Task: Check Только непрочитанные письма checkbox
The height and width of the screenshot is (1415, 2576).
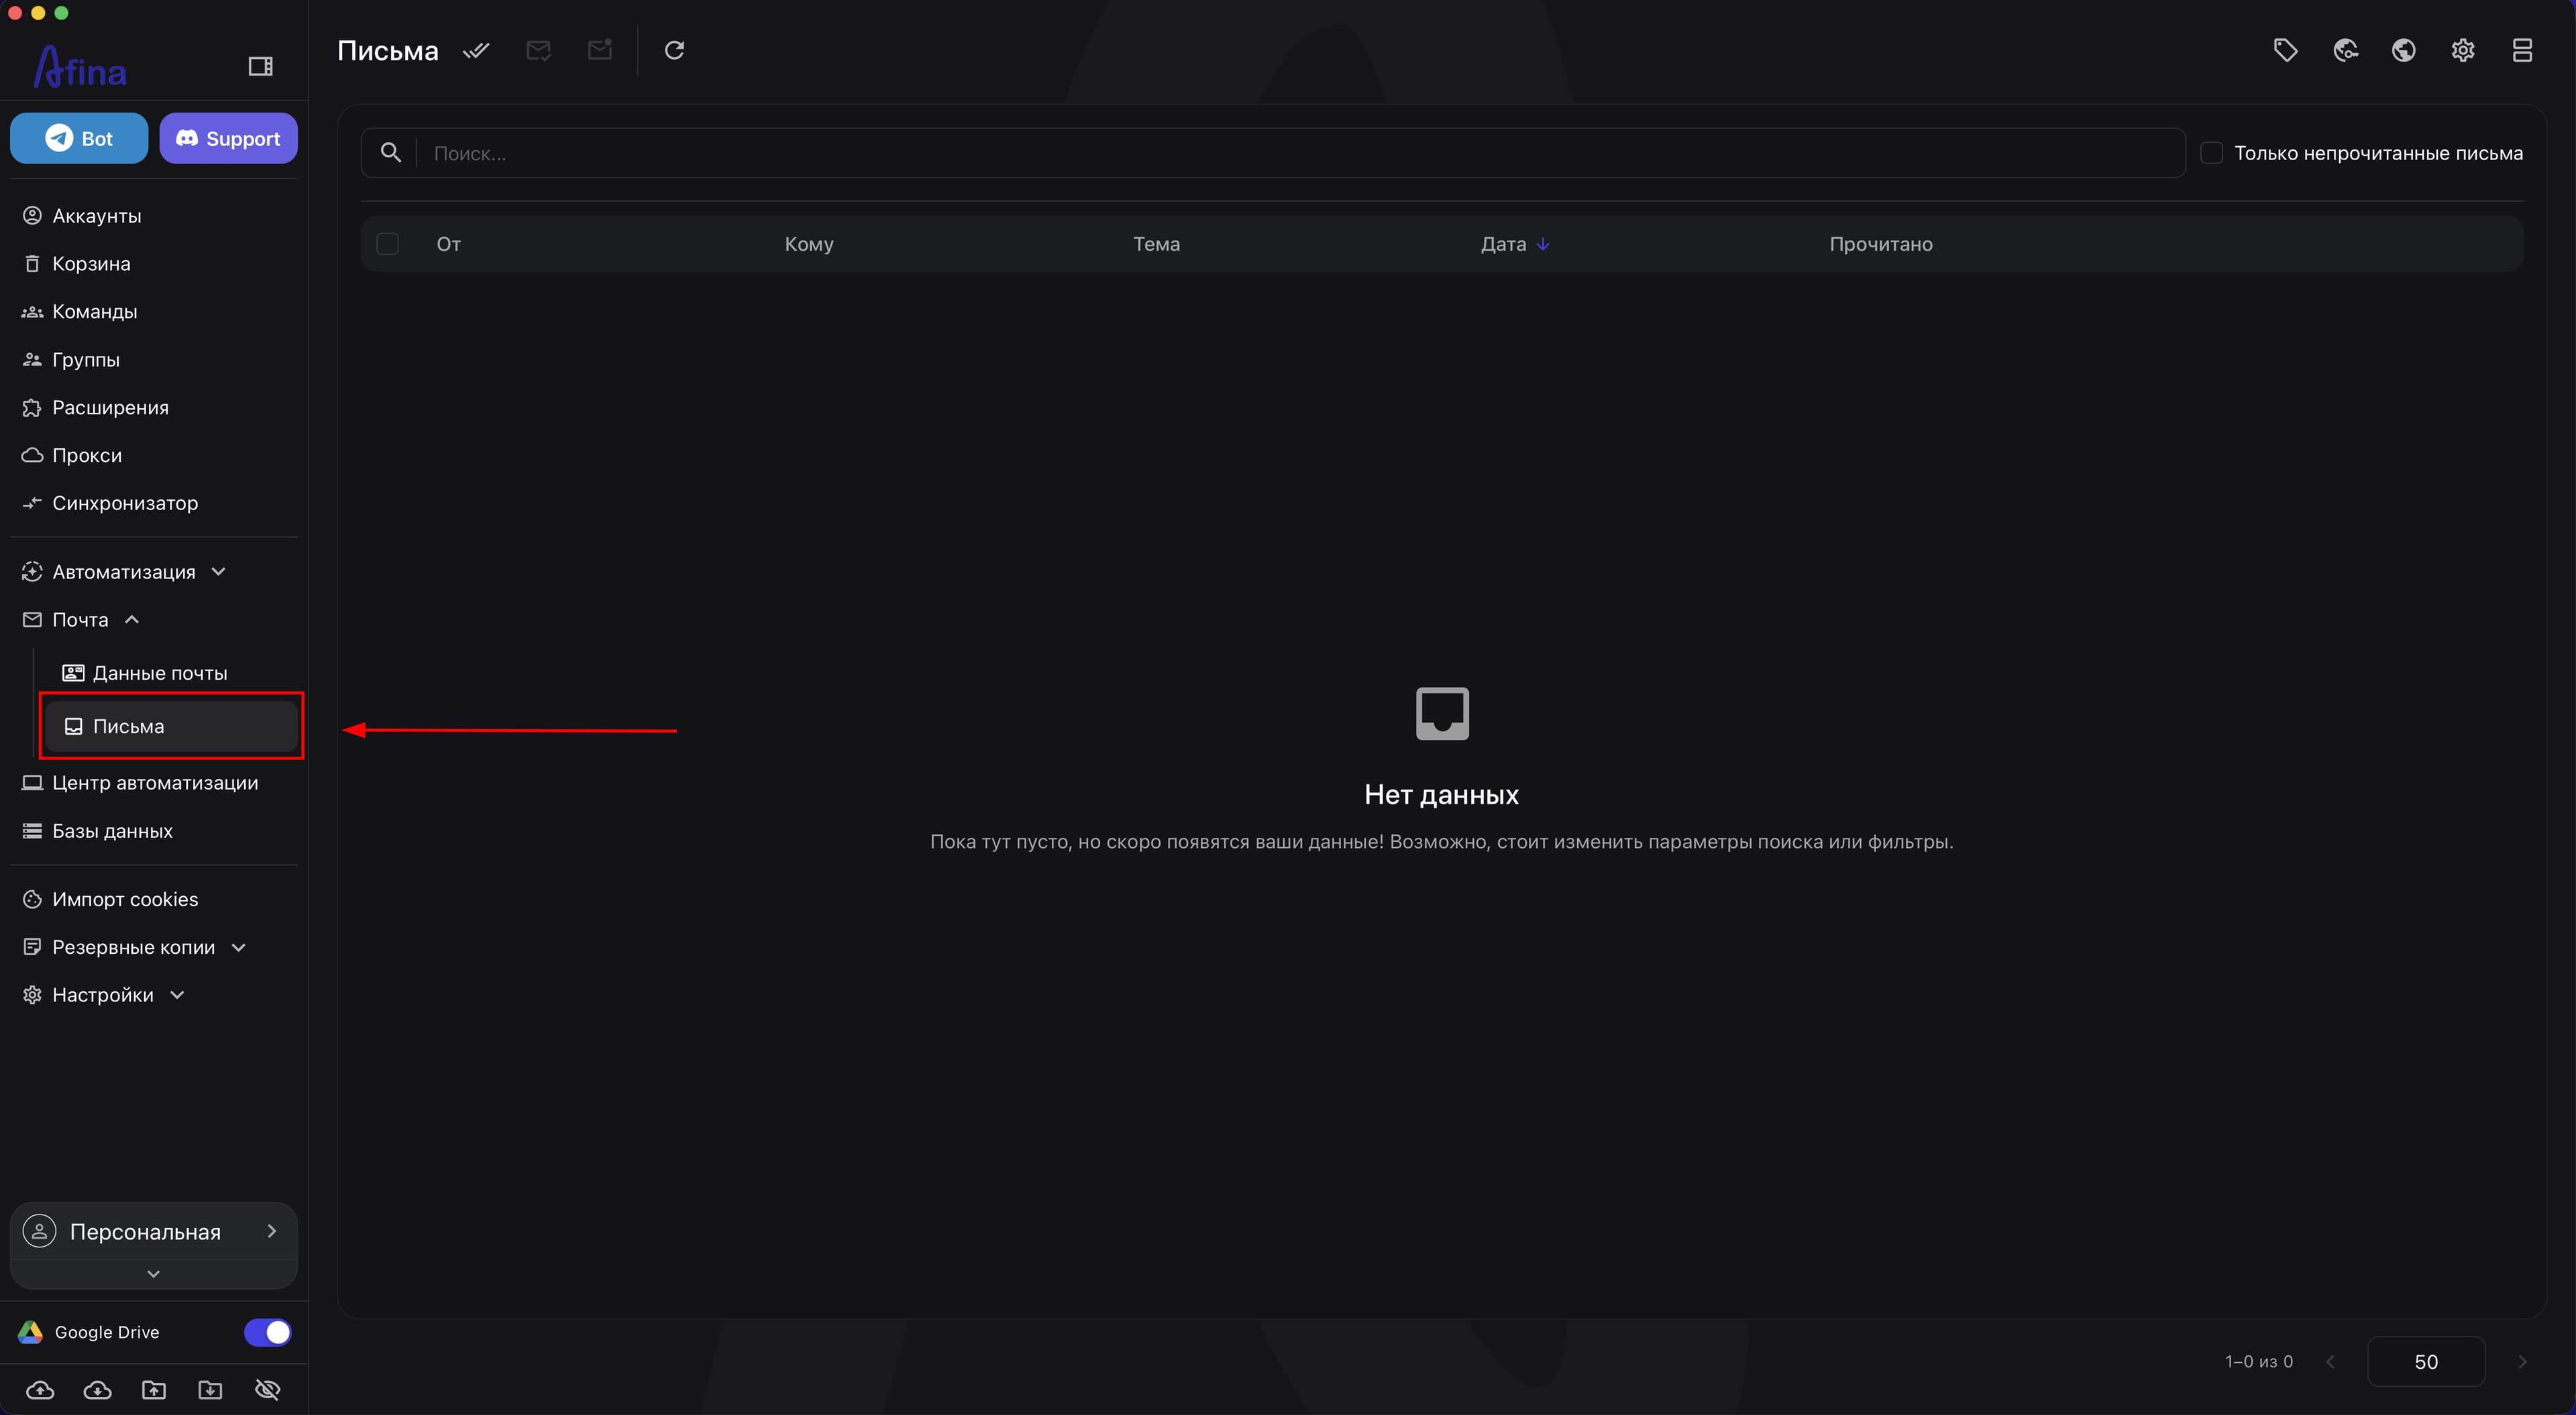Action: [x=2212, y=153]
